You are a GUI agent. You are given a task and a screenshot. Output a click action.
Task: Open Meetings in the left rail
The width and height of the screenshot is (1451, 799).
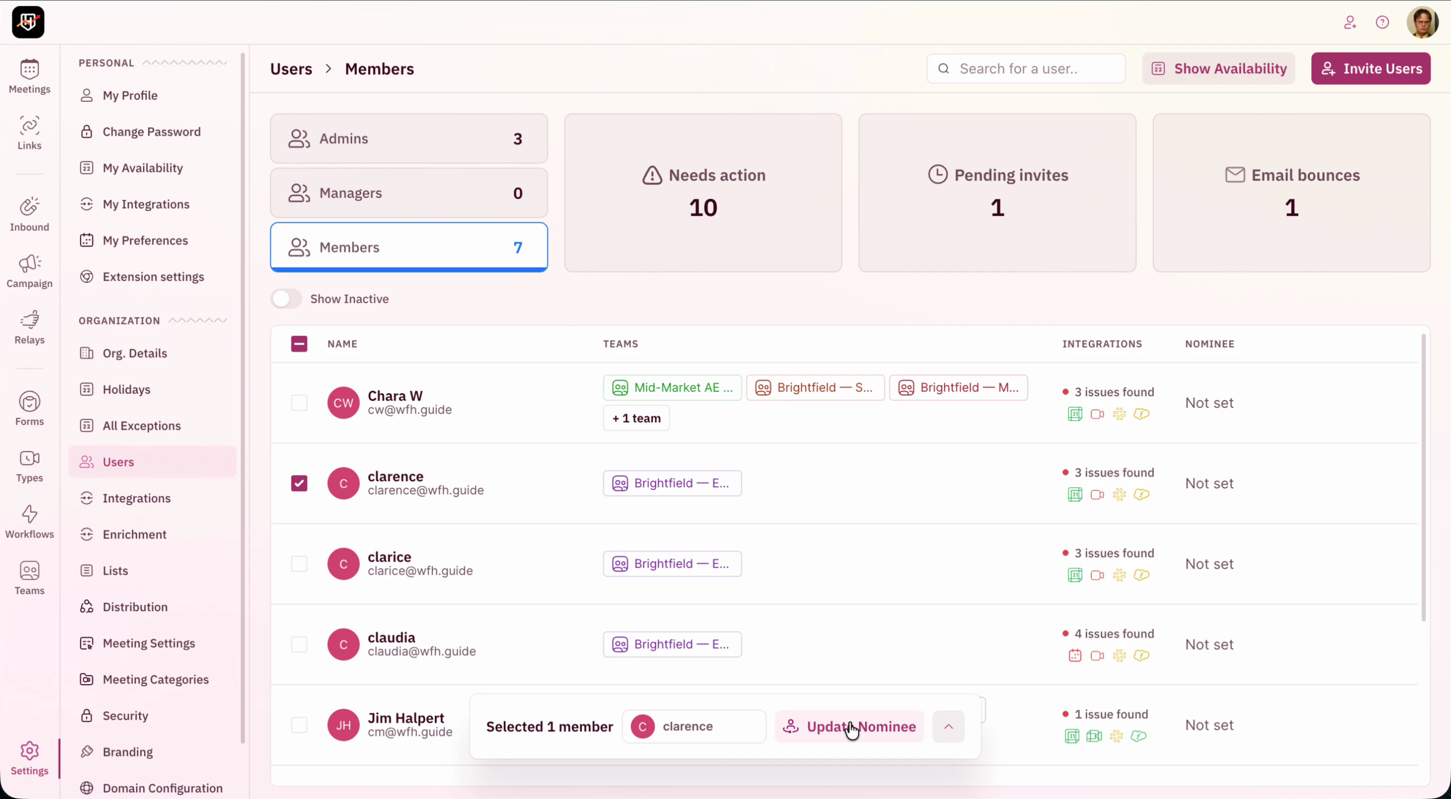click(29, 76)
